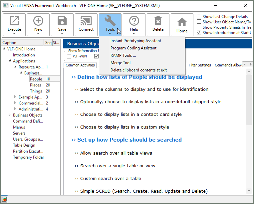254x204 pixels.
Task: Enable Show Last Change Details checkbox
Action: (x=199, y=17)
